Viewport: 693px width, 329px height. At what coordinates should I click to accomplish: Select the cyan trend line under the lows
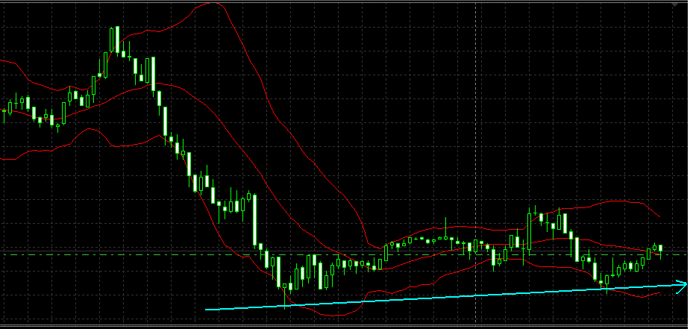coord(445,296)
